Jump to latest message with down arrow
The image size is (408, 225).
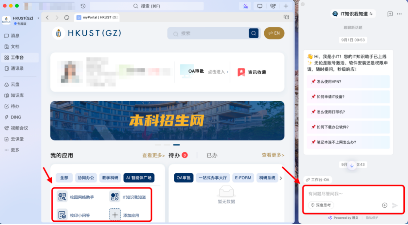pos(352,165)
